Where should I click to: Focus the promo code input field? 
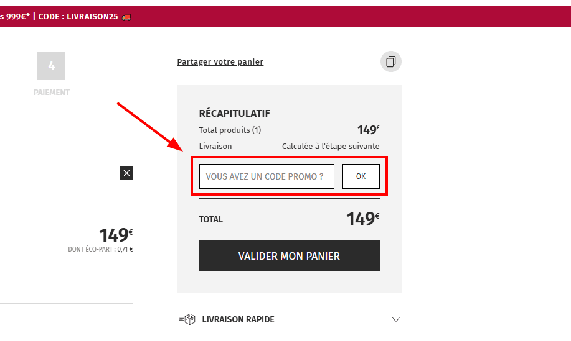point(267,176)
